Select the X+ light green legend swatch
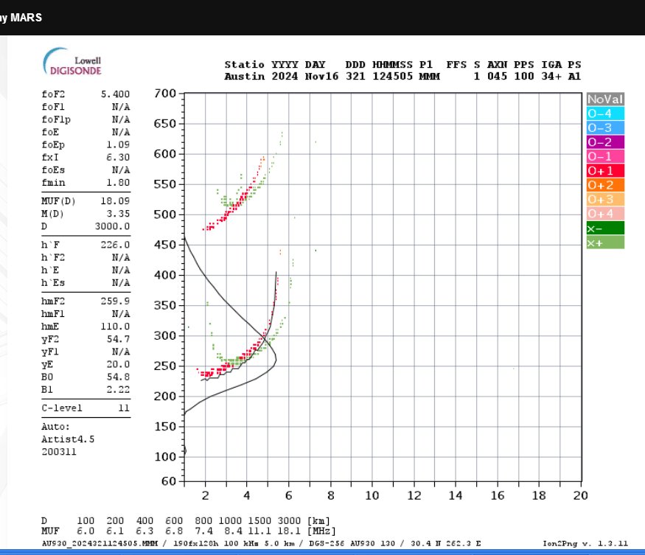The image size is (645, 555). tap(605, 242)
